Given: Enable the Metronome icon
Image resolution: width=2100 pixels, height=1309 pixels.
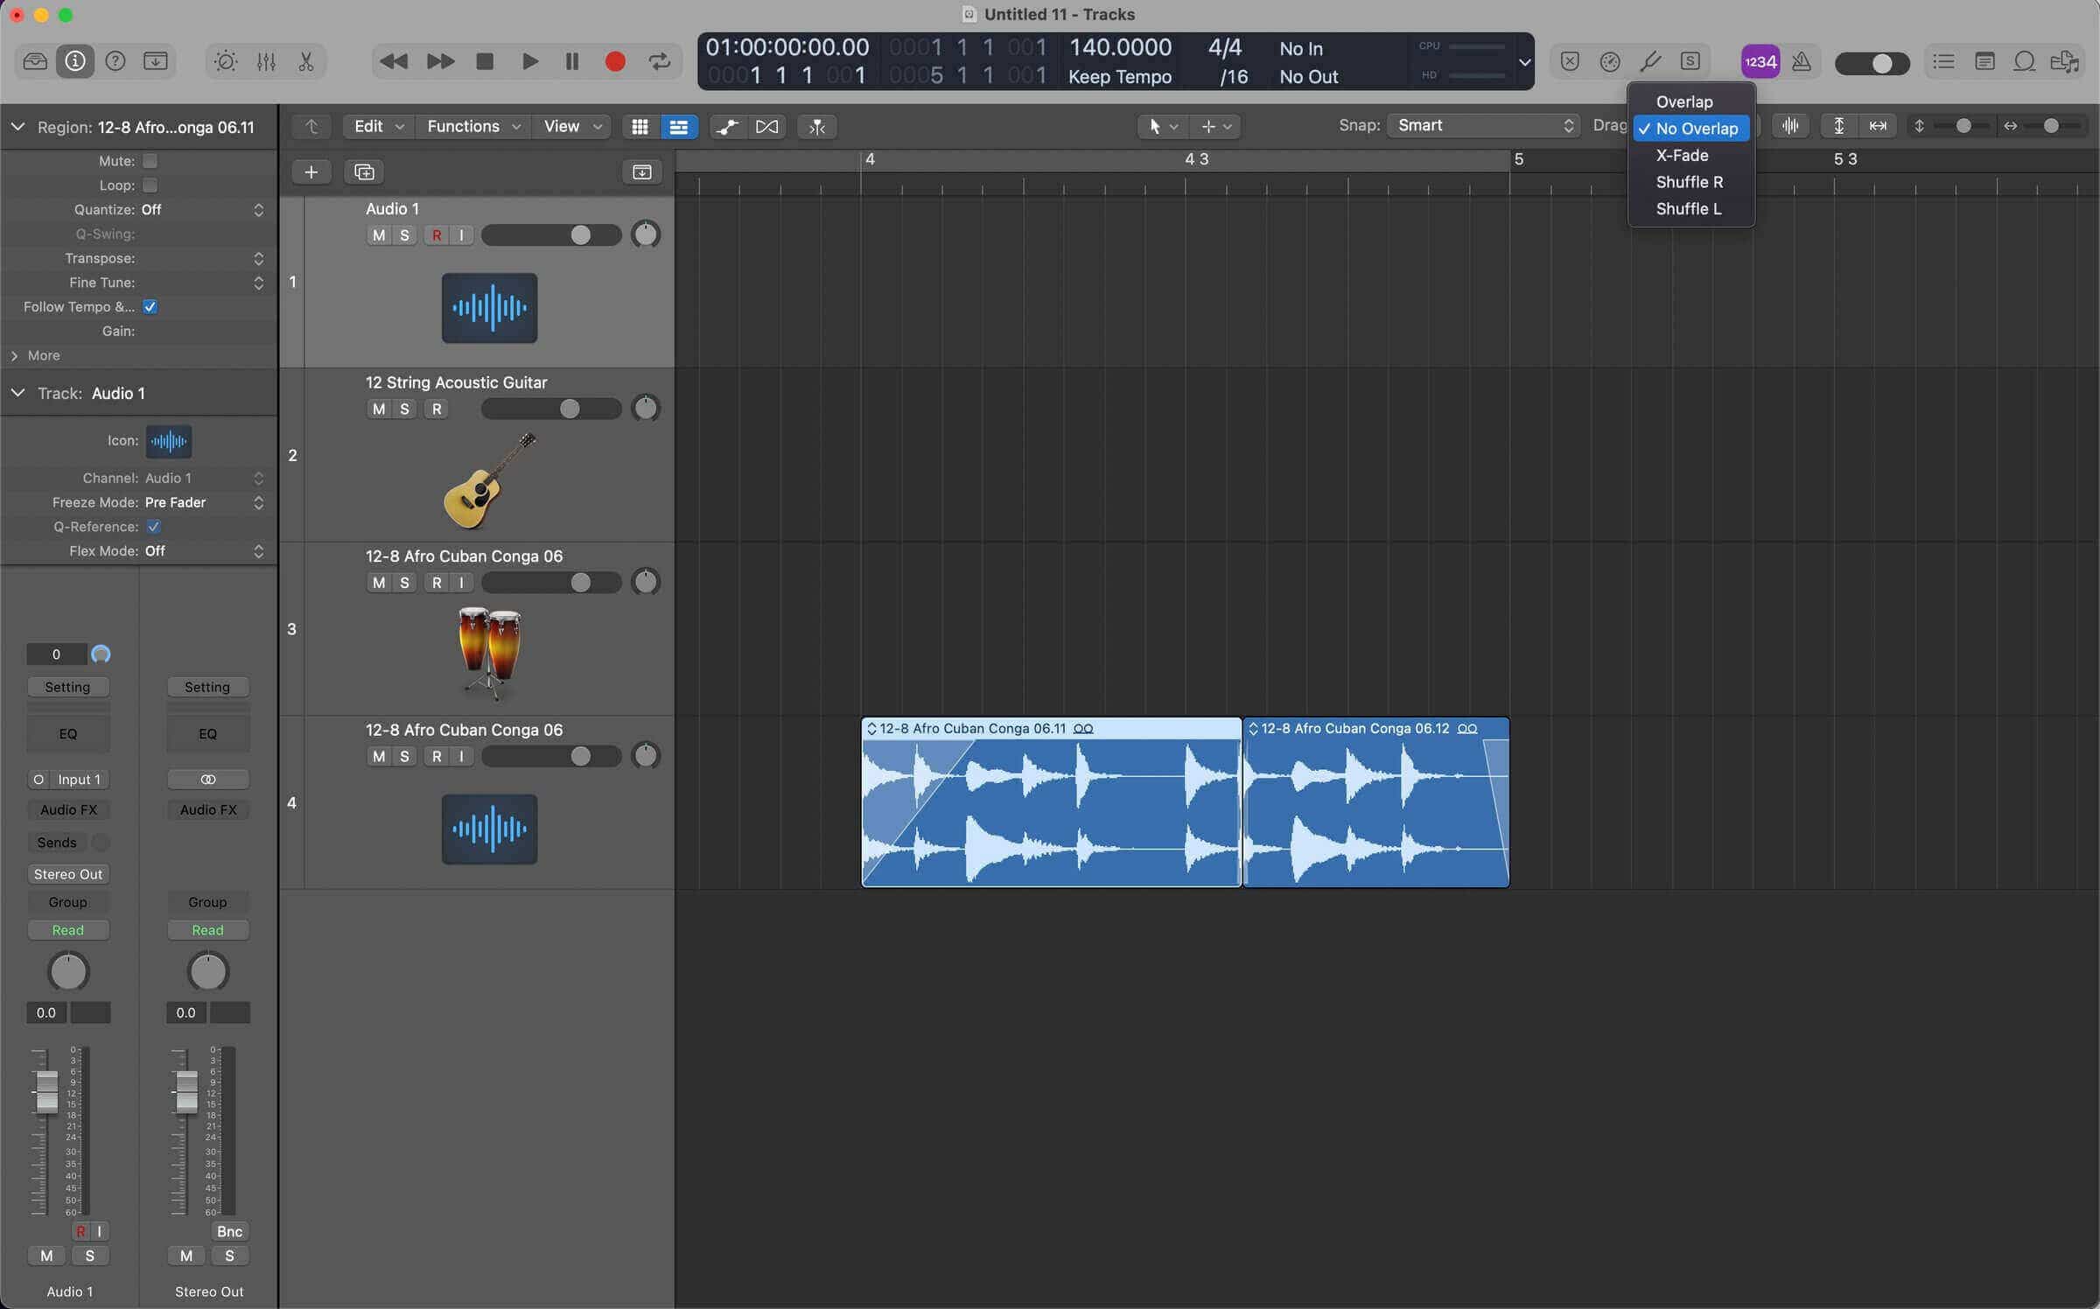Looking at the screenshot, I should pos(1802,62).
